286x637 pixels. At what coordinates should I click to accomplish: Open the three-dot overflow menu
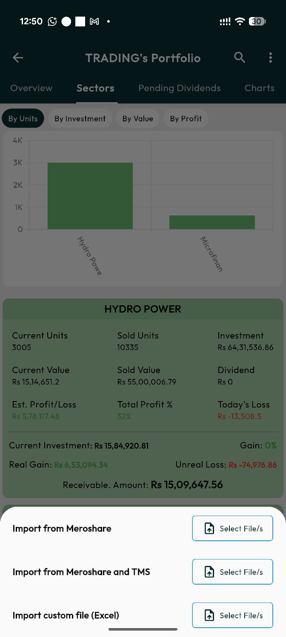click(x=270, y=58)
